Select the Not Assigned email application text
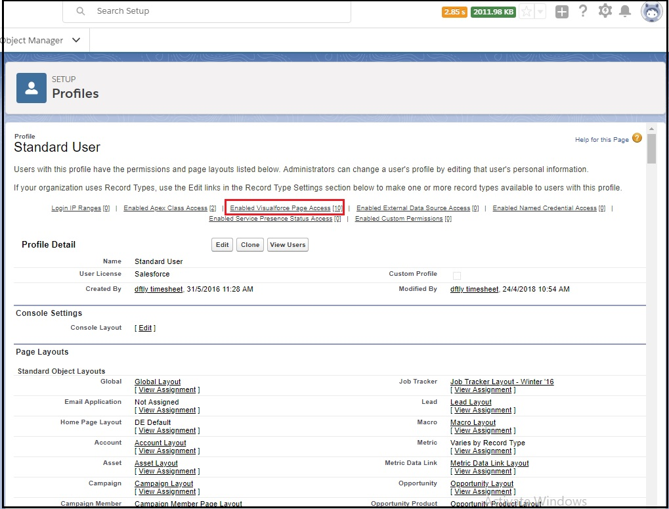 pyautogui.click(x=157, y=403)
